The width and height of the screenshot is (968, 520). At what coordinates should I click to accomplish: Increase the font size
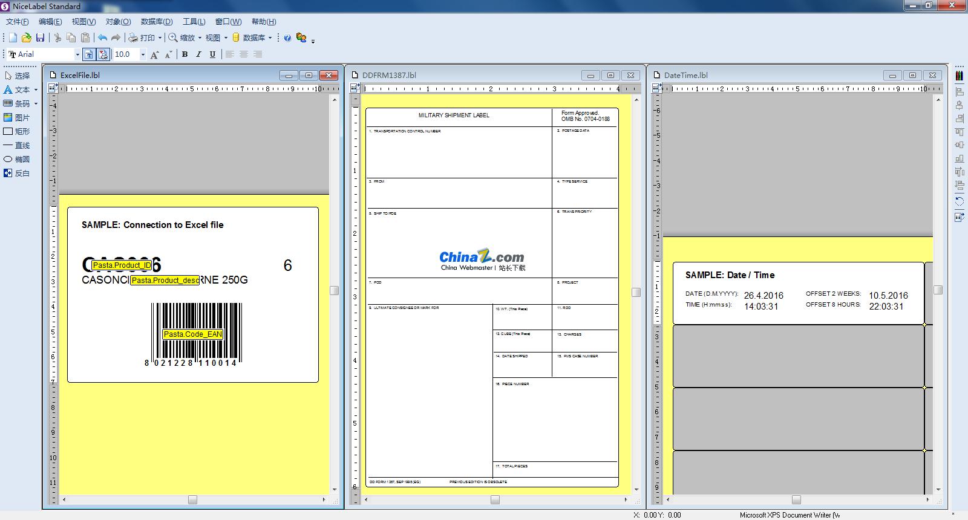click(x=154, y=54)
